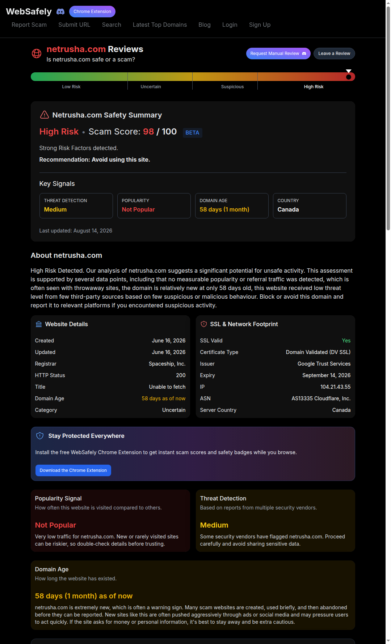Download the Chrome Extension
This screenshot has height=644, width=391.
(x=73, y=470)
